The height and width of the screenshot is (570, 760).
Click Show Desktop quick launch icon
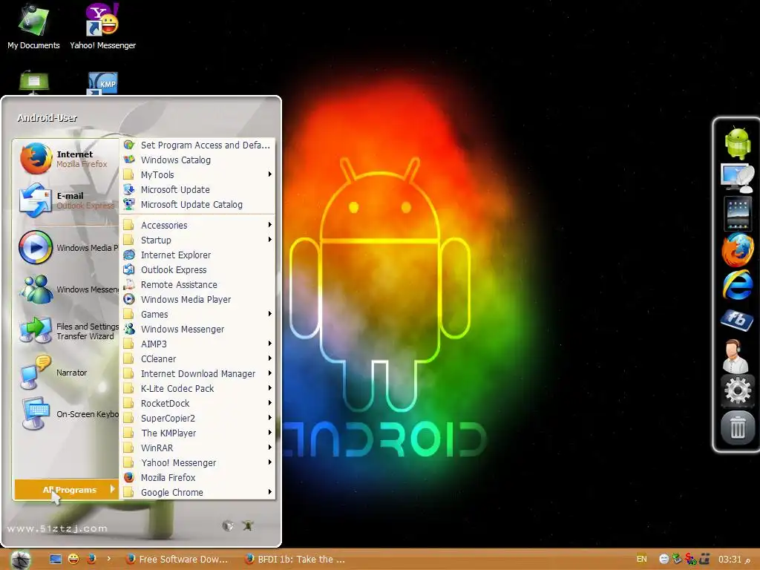(x=56, y=560)
